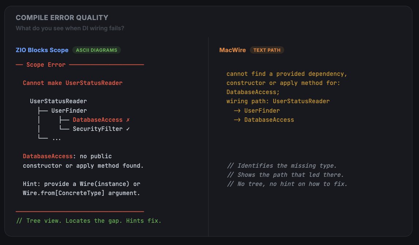Click the COMPILE ERROR QUALITY heading

(x=62, y=17)
